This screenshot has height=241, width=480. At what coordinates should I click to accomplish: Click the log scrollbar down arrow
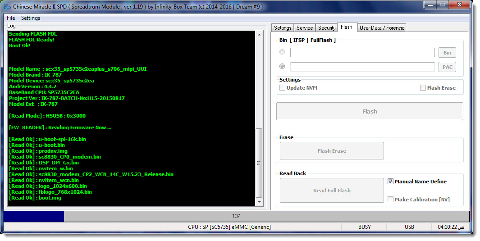coord(259,202)
